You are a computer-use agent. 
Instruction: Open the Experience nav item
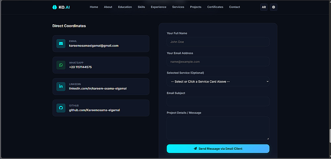pyautogui.click(x=159, y=7)
